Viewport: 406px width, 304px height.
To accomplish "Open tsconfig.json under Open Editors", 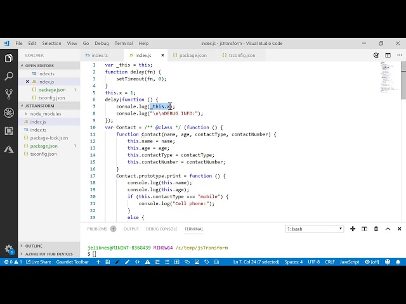I will (x=49, y=98).
